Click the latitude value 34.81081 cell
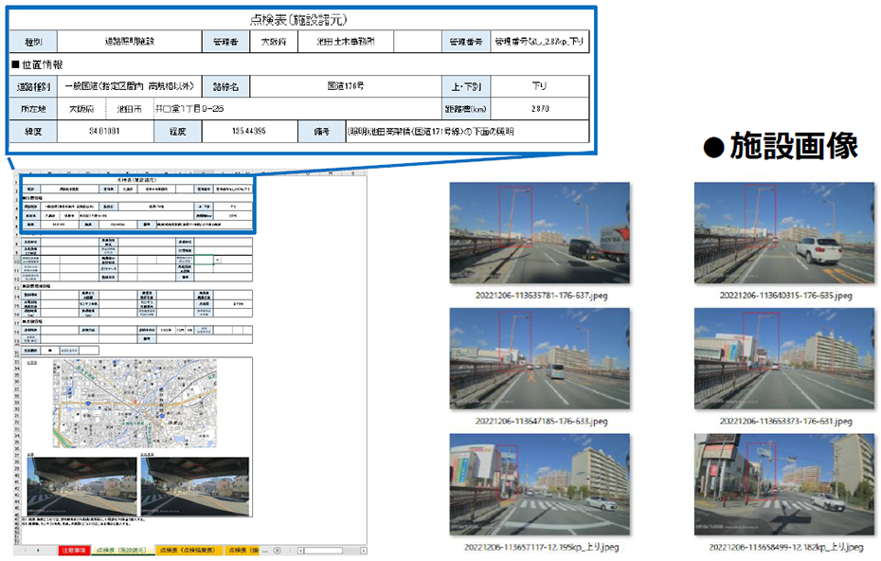This screenshot has width=881, height=561. [103, 132]
